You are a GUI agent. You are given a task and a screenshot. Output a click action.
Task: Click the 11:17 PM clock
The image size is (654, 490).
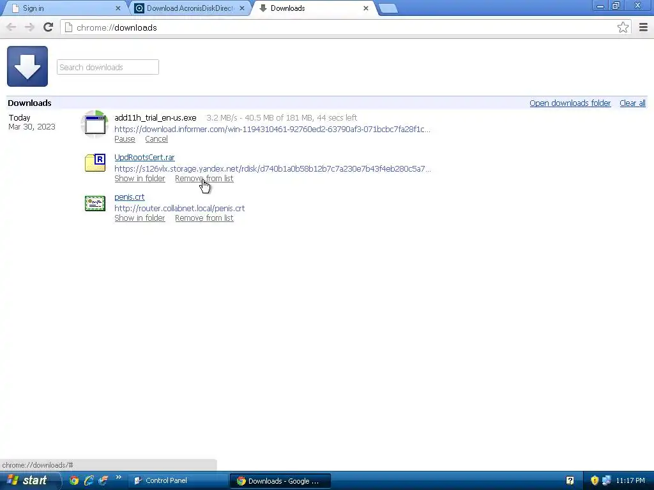630,480
